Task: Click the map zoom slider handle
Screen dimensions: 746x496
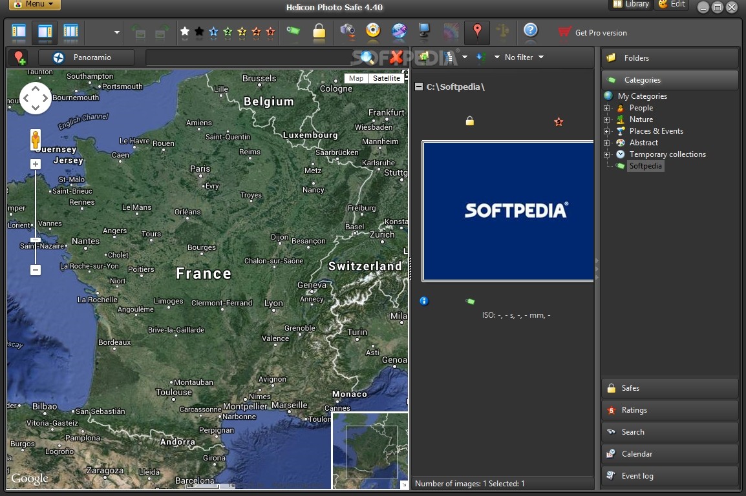Action: 35,240
